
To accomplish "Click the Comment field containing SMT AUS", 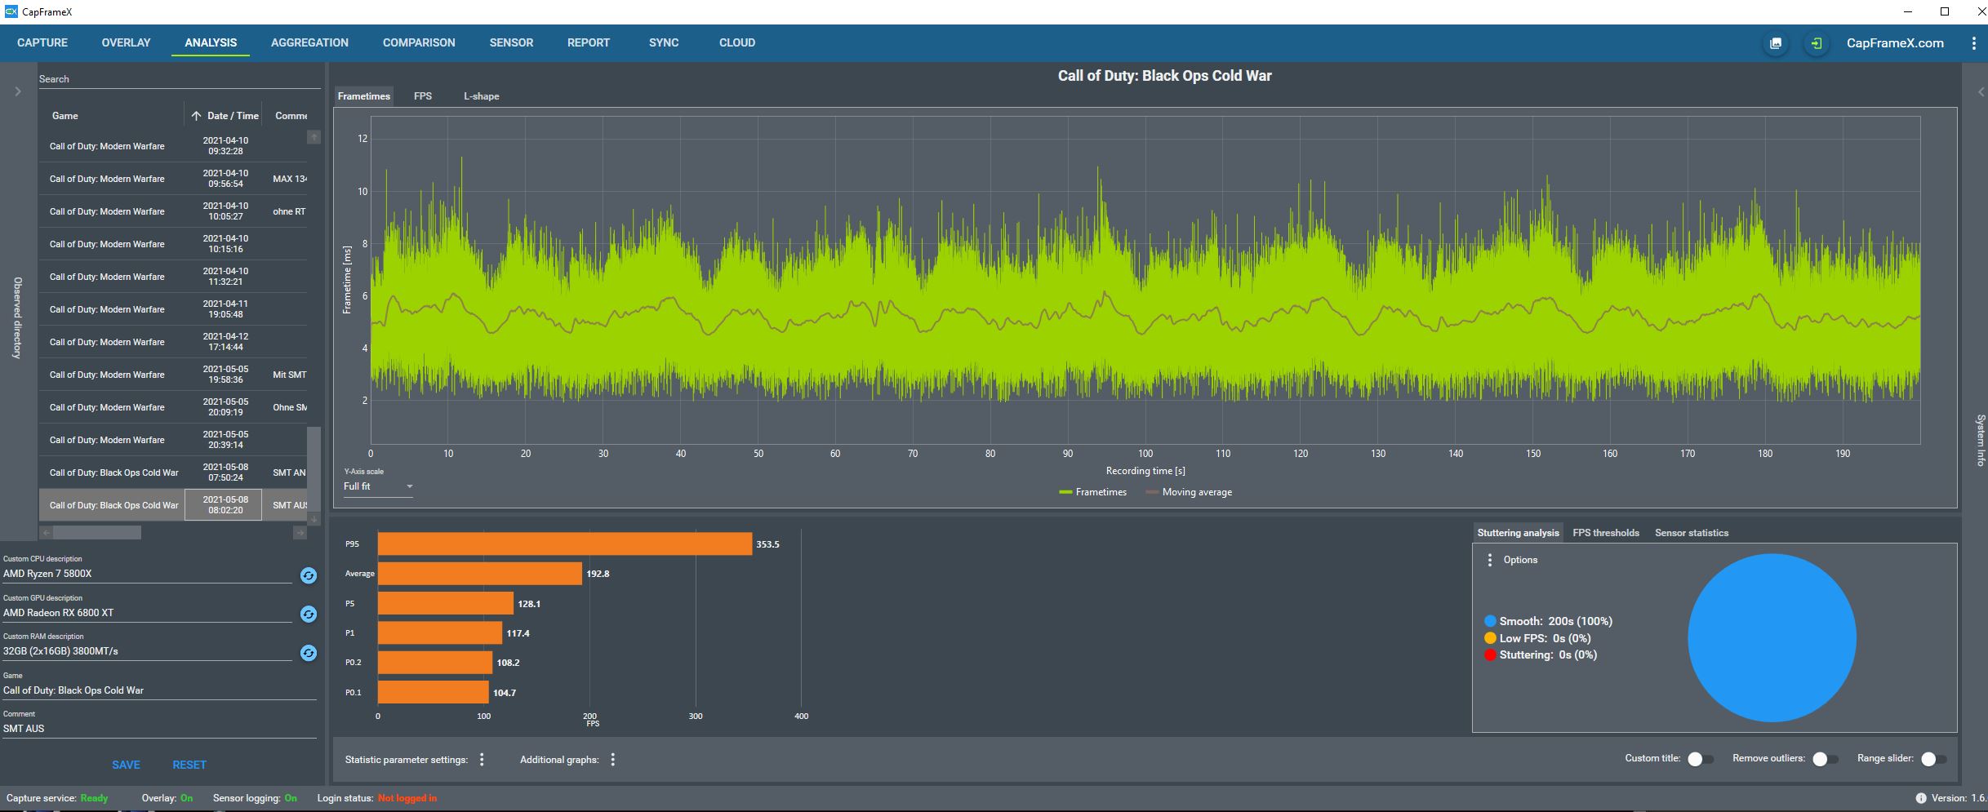I will tap(159, 729).
